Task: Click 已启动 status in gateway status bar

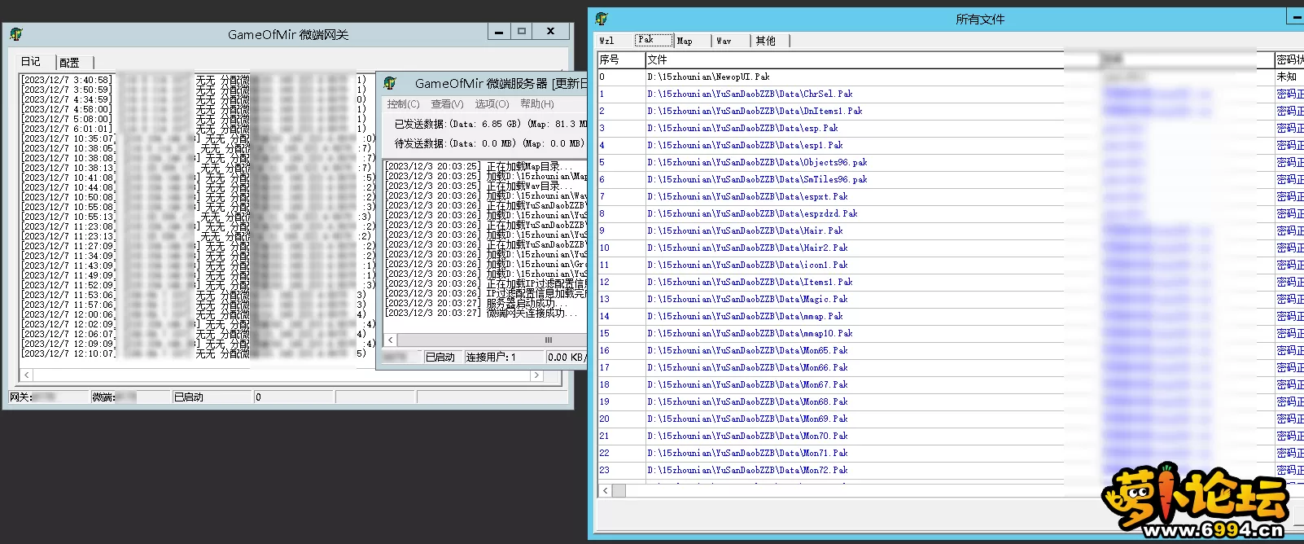Action: click(x=212, y=397)
